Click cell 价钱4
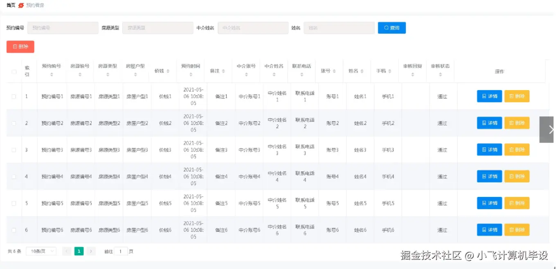The image size is (556, 269). (165, 176)
